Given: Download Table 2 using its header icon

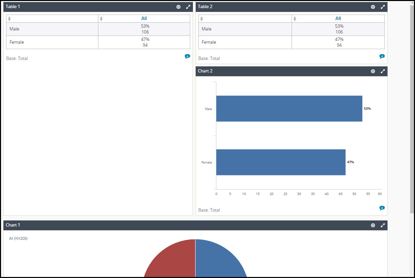Looking at the screenshot, I should [373, 7].
